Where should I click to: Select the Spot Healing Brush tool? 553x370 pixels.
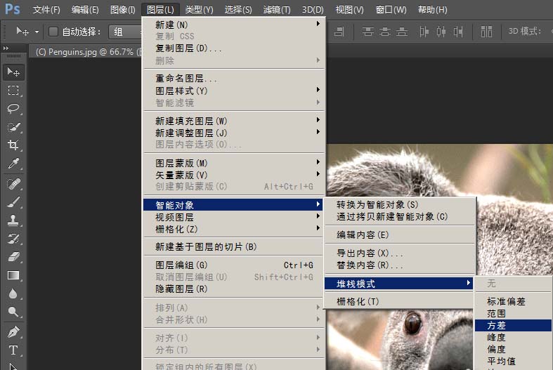pos(13,184)
